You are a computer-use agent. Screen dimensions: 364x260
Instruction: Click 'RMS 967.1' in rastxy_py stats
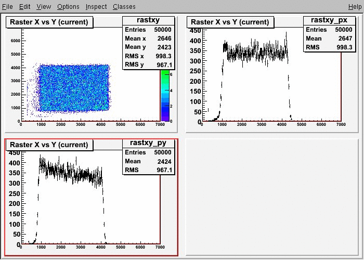point(148,170)
